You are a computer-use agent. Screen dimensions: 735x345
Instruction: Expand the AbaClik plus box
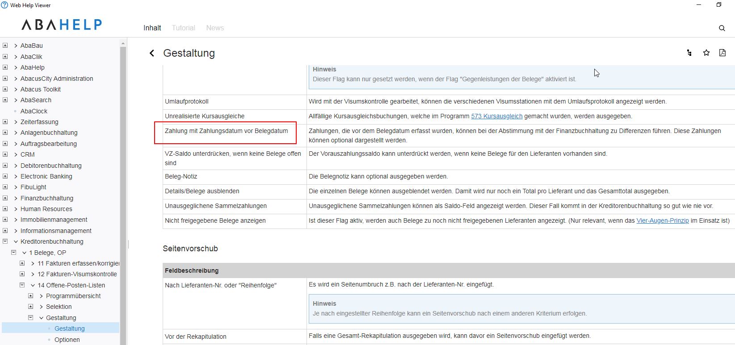5,57
